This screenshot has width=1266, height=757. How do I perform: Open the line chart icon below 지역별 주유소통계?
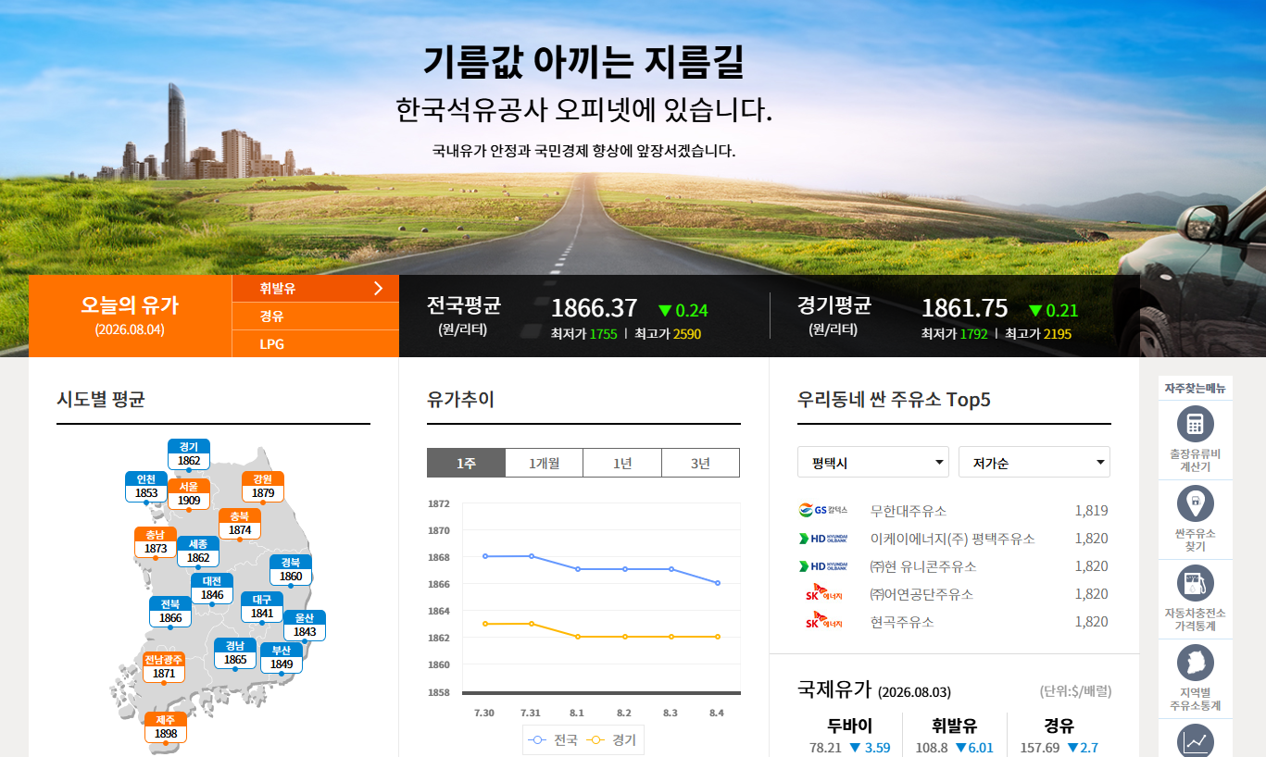click(1195, 740)
